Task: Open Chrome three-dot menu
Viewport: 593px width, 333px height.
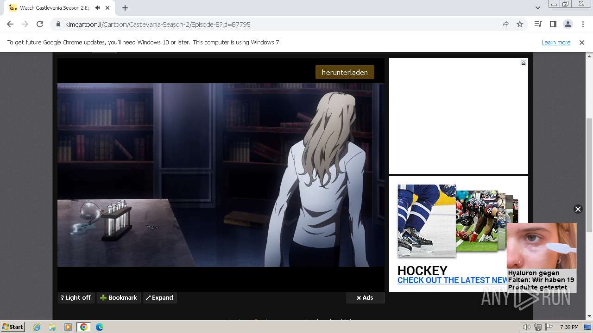Action: pos(583,24)
